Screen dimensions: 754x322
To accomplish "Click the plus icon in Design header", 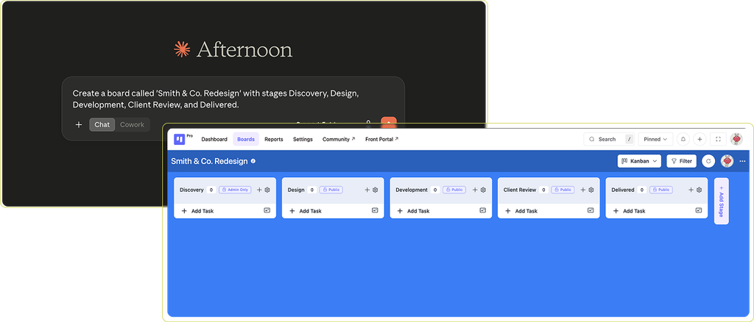I will [x=367, y=190].
